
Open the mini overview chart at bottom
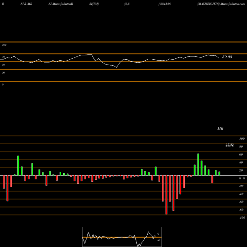pyautogui.click(x=122, y=237)
